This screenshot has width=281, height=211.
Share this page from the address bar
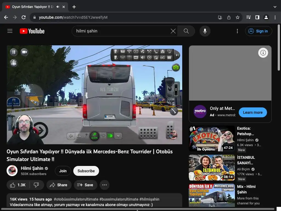click(x=229, y=17)
